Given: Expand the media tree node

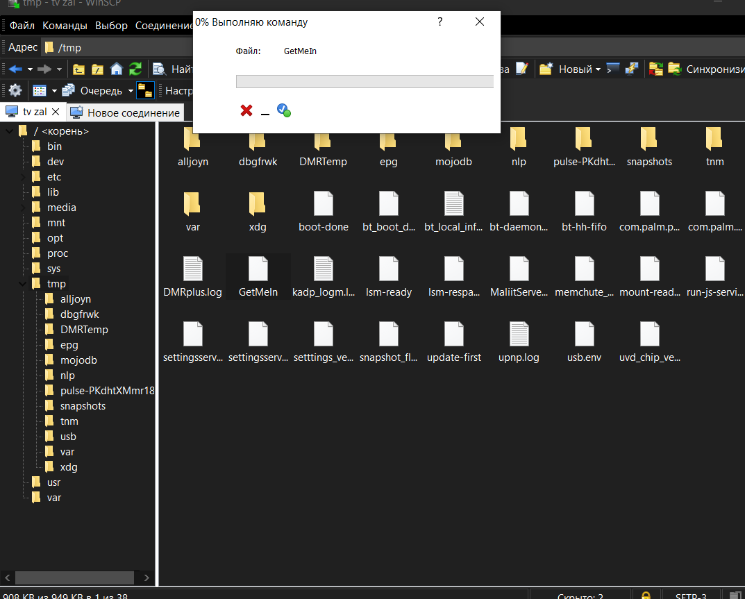Looking at the screenshot, I should click(x=22, y=208).
